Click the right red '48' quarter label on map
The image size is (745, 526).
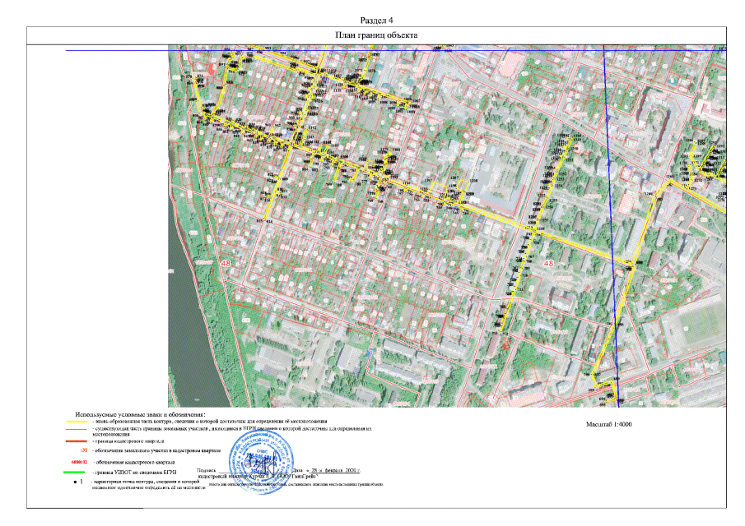(550, 263)
